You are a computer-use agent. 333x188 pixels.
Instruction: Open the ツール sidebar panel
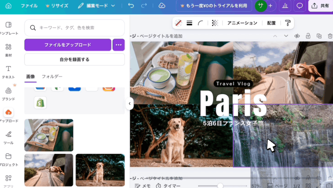[x=8, y=138]
